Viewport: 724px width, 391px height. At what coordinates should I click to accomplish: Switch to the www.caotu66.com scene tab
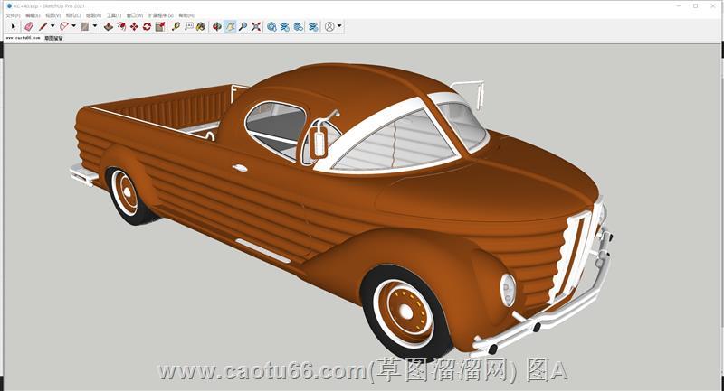tap(24, 38)
